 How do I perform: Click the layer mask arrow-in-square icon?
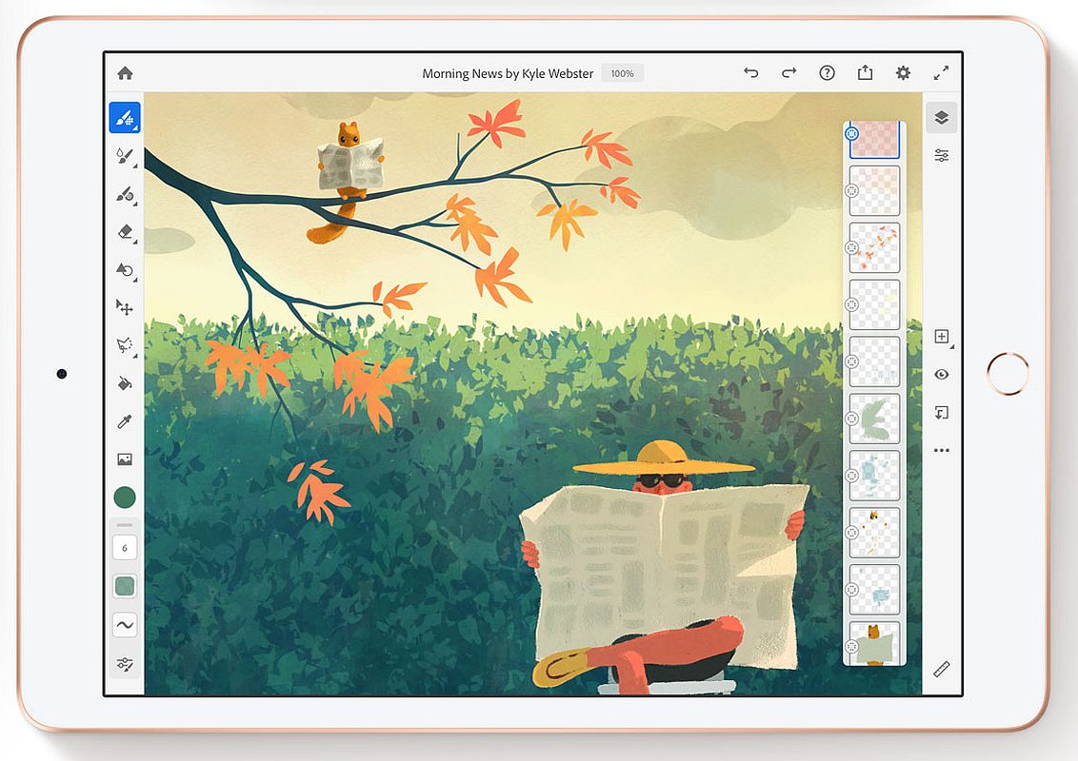click(942, 412)
